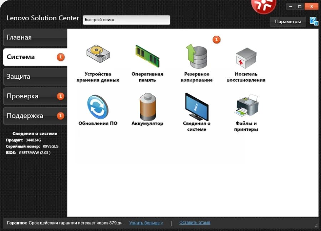Screen dimensions: 321x231
Task: Go to the Проверка tab
Action: [35, 96]
